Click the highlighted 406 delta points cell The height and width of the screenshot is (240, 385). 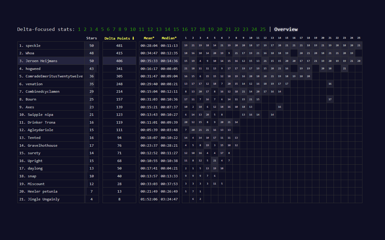click(x=119, y=61)
